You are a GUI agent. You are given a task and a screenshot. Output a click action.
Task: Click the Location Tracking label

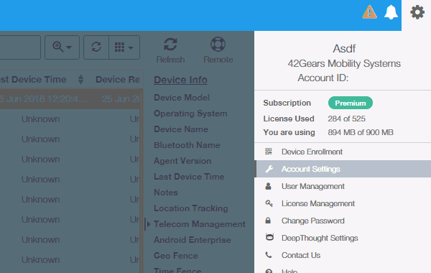point(191,208)
